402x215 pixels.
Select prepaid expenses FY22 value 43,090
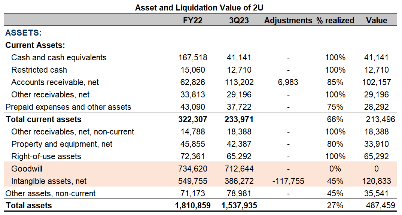[x=192, y=107]
